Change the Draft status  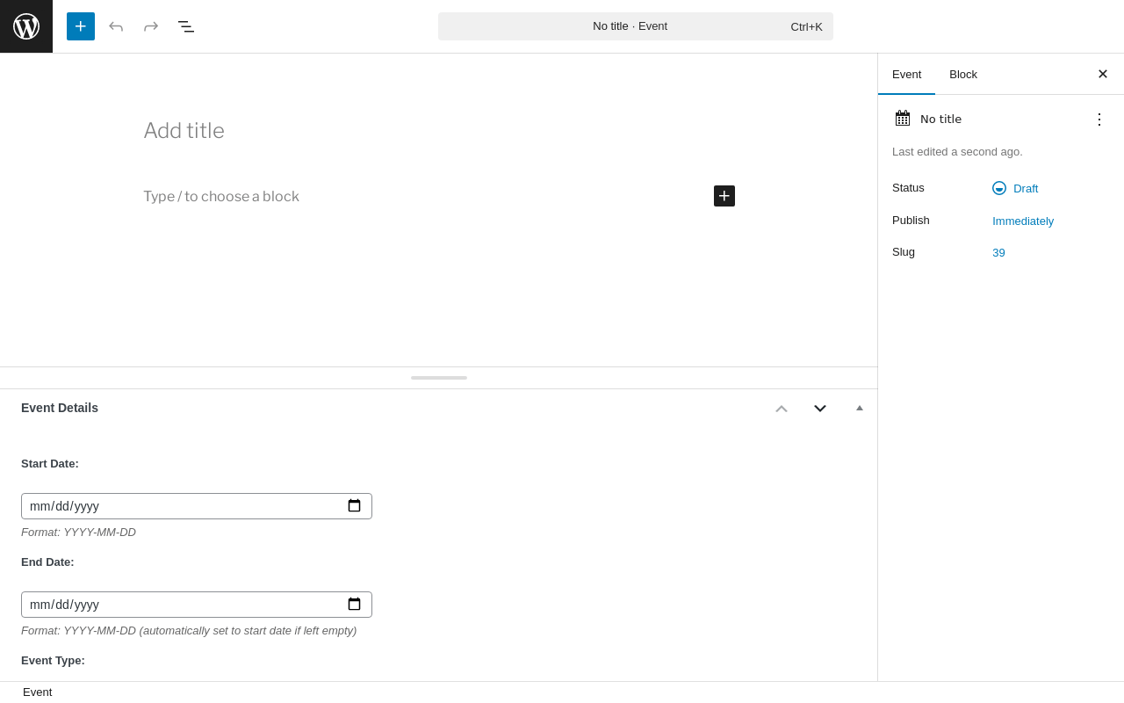(x=1015, y=188)
